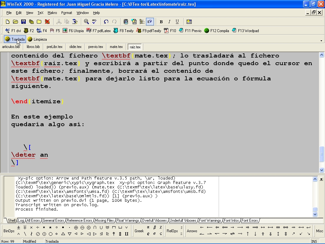Open the View menu
This screenshot has height=244, width=325.
click(30, 13)
